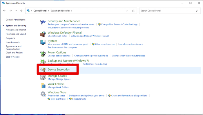This screenshot has height=115, width=203.
Task: Open the System heading link
Action: [x=52, y=41]
